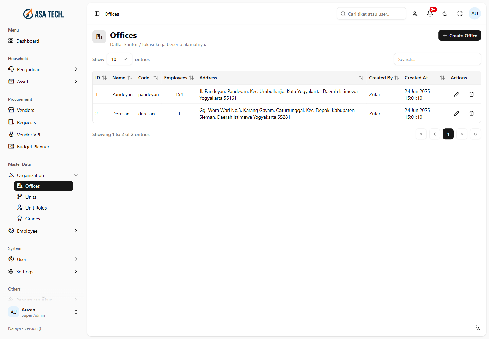
Task: Click the AU avatar in the header
Action: coord(475,14)
